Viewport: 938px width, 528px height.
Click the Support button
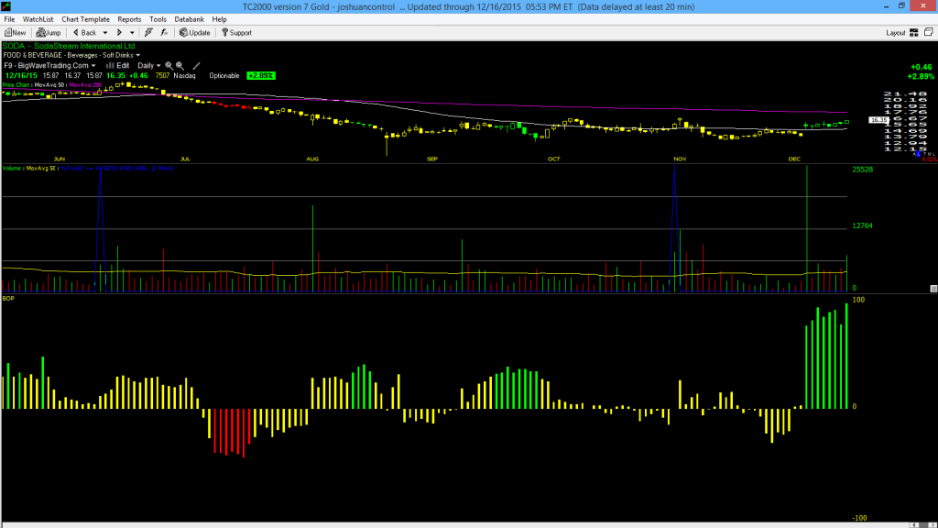(x=237, y=32)
